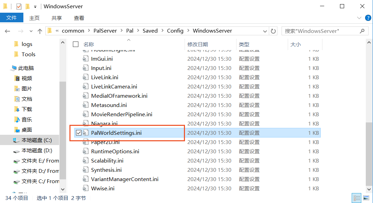Select the MovieRenderPipeline.ini file icon
This screenshot has width=373, height=203.
click(x=86, y=114)
